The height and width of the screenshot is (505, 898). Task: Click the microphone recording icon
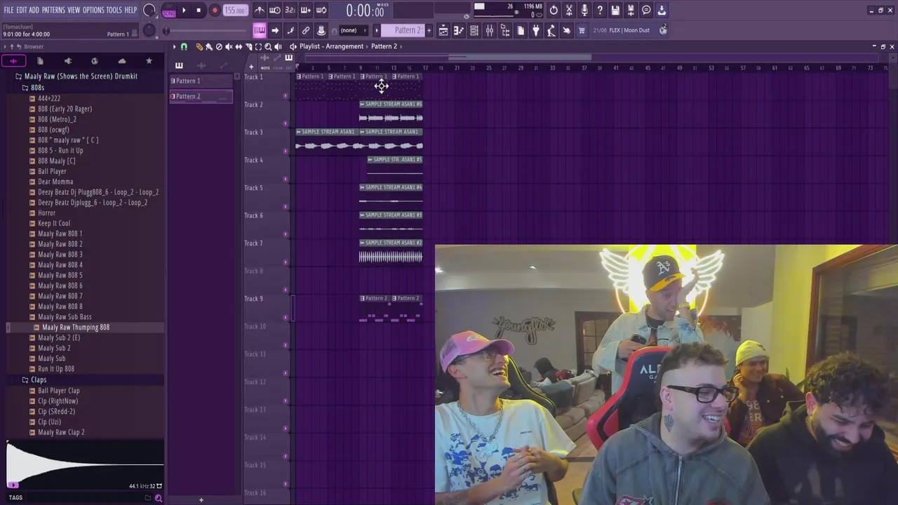tap(584, 11)
